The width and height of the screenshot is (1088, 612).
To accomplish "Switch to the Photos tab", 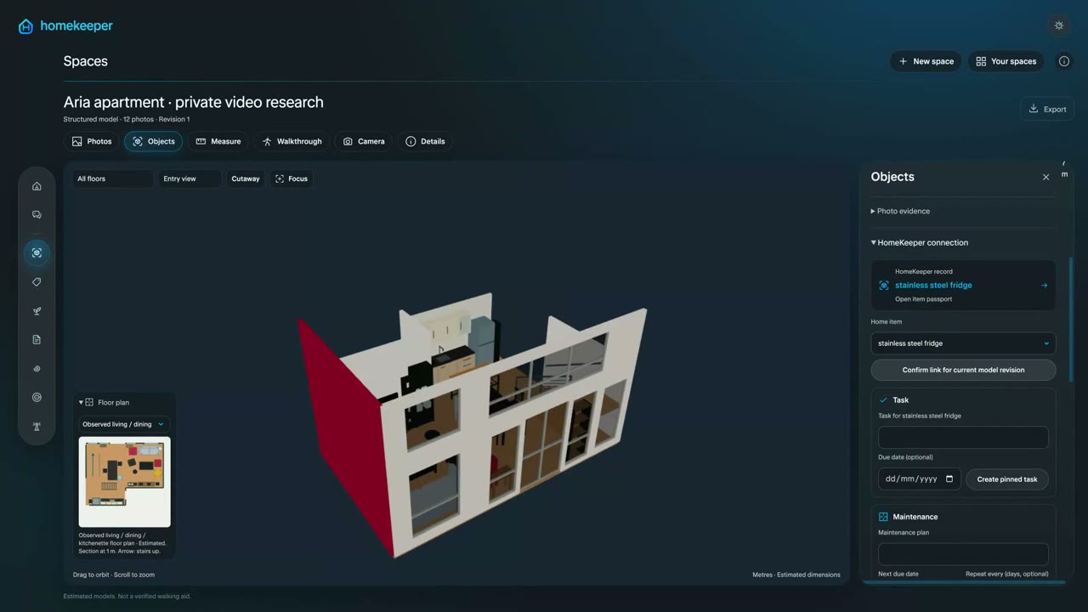I will pos(92,141).
